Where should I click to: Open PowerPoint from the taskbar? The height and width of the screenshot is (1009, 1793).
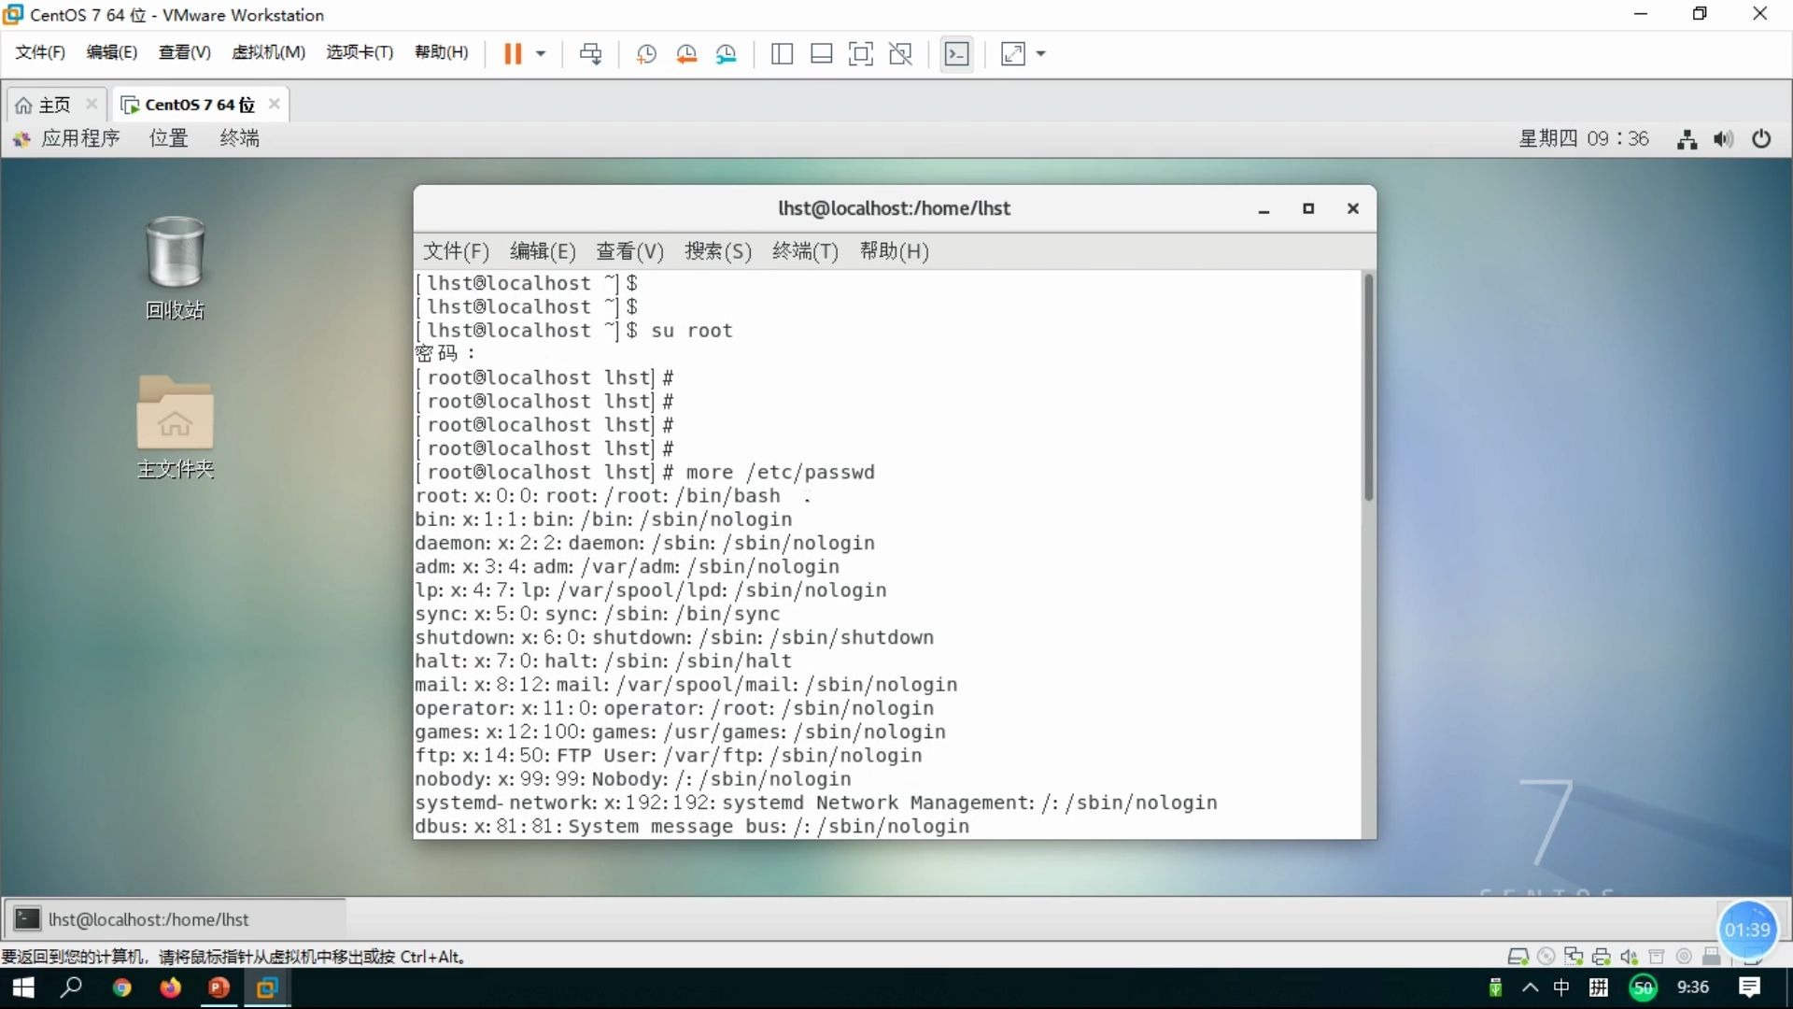(x=219, y=988)
